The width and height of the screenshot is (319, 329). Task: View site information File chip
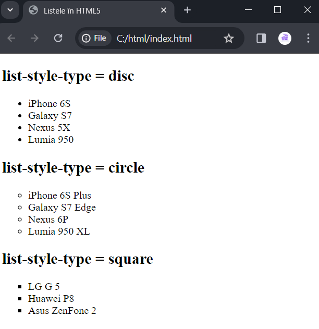click(94, 38)
